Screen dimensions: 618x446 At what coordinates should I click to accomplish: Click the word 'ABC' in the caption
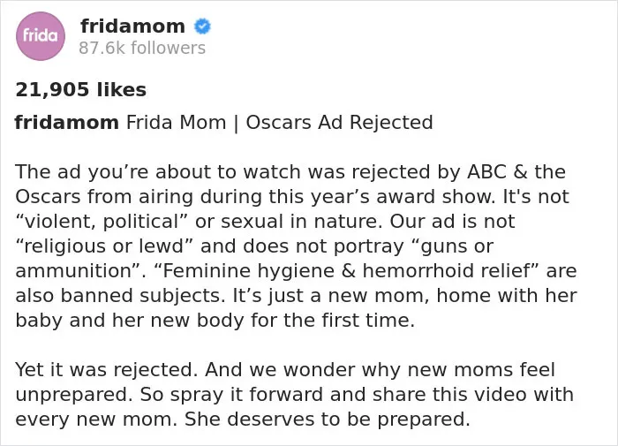pyautogui.click(x=486, y=172)
